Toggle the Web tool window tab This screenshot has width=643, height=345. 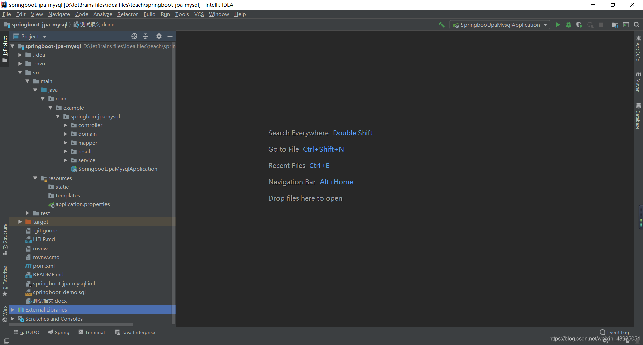pos(5,314)
